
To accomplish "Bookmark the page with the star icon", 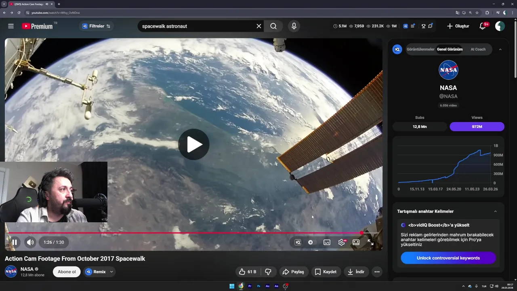I will click(477, 13).
